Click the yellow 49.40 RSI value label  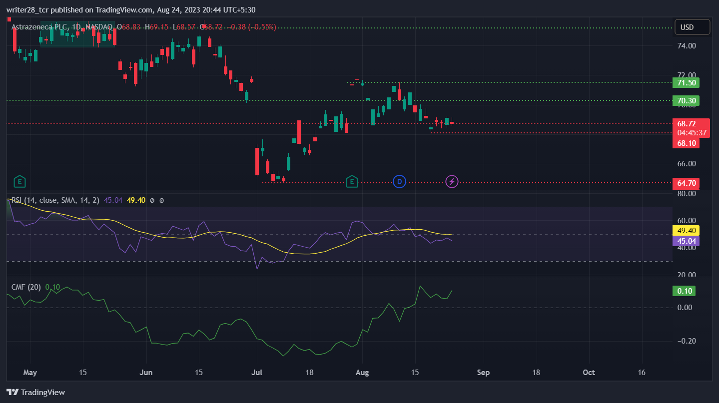[x=686, y=231]
